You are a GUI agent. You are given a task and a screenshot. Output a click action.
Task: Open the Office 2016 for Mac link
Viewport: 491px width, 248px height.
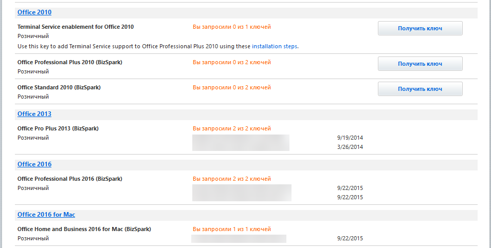coord(46,215)
